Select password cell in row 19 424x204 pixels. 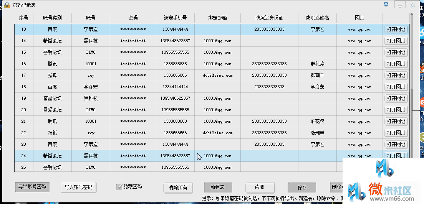[133, 99]
